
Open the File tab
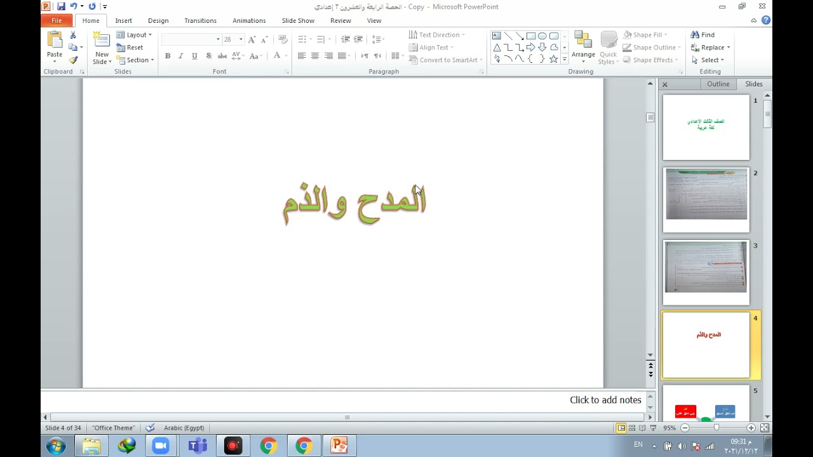pos(57,20)
